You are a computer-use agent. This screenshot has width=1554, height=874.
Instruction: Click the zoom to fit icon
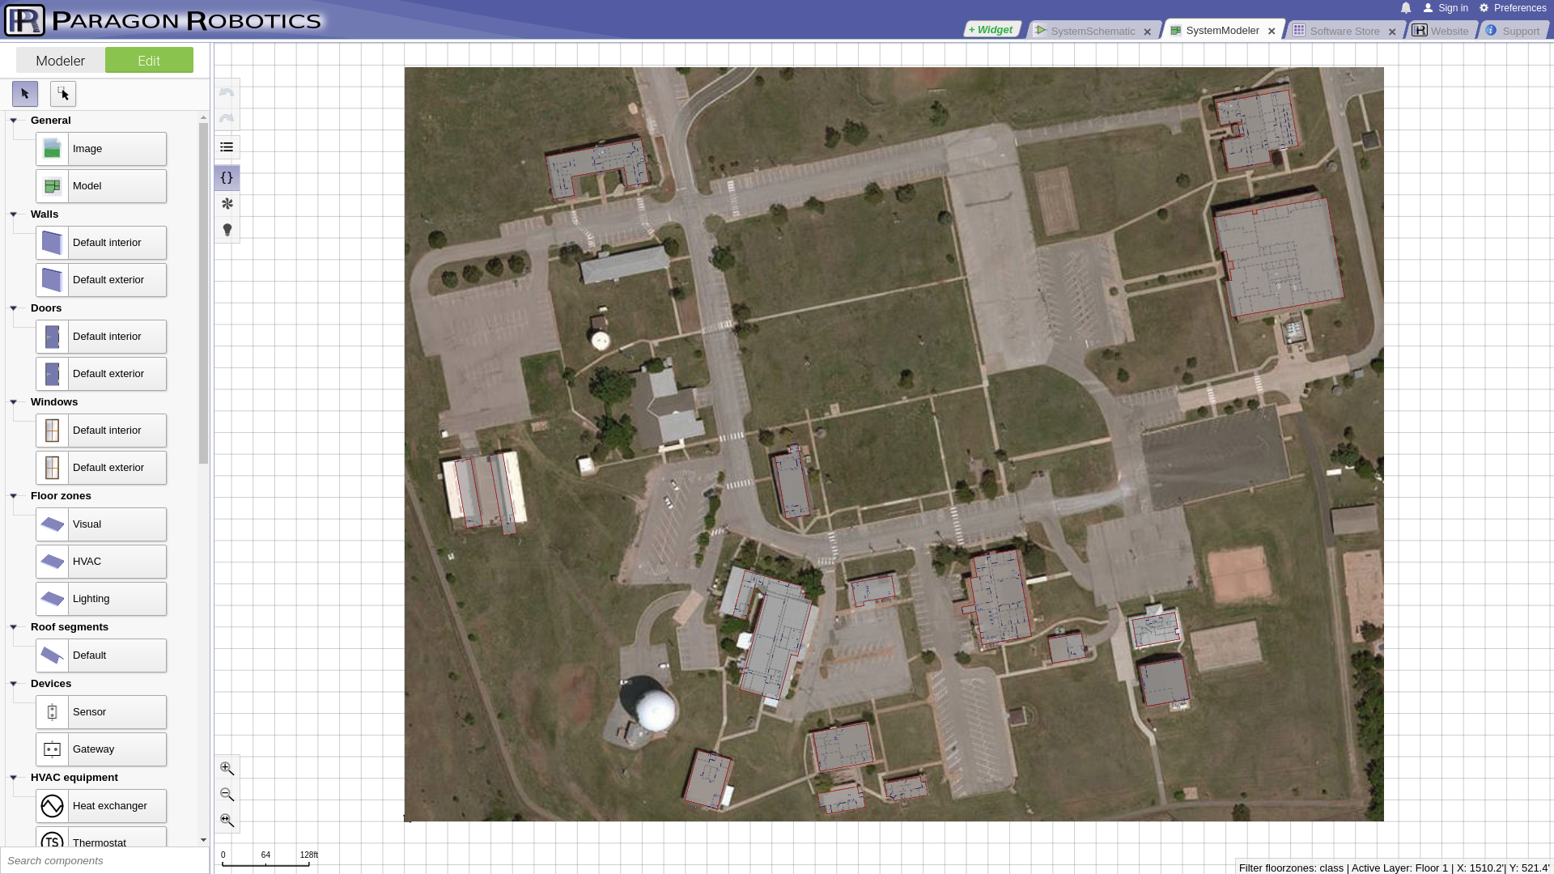click(227, 821)
